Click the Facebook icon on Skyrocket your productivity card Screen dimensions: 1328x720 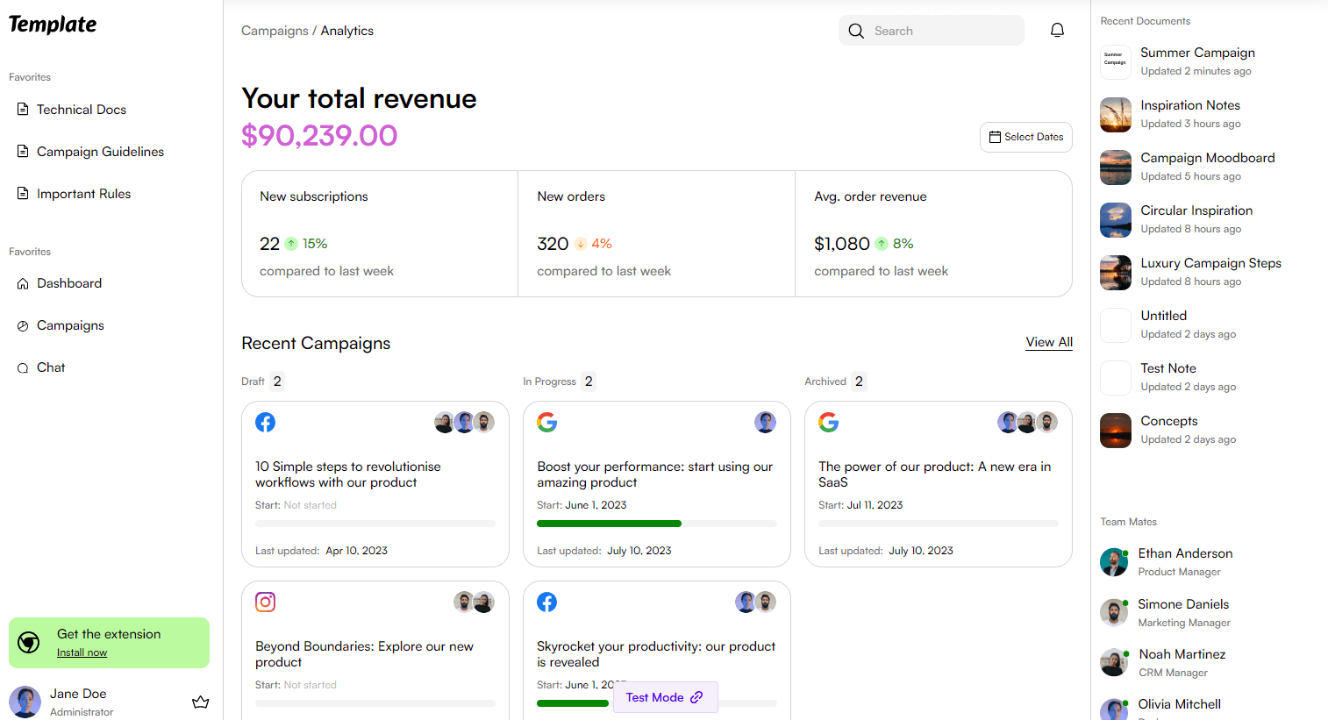coord(546,602)
